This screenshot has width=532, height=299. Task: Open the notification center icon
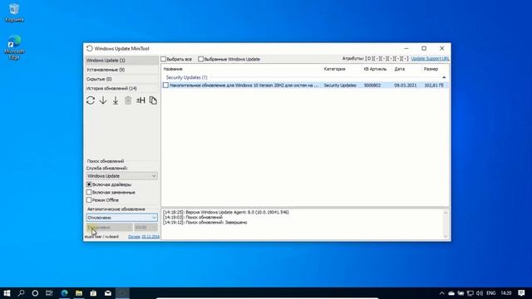[x=521, y=293]
